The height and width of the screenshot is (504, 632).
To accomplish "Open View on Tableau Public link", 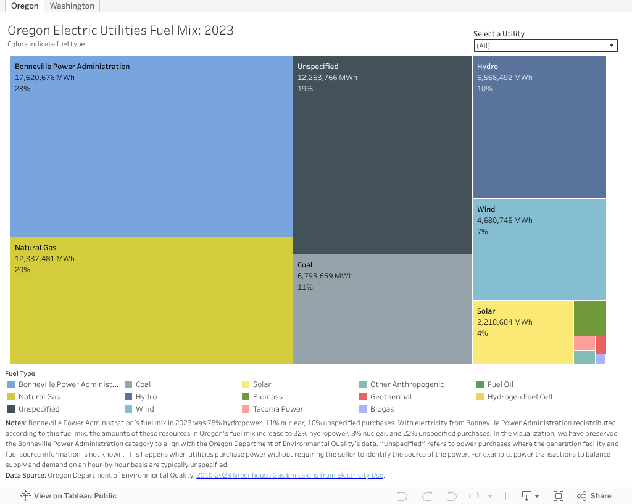I will click(x=69, y=496).
